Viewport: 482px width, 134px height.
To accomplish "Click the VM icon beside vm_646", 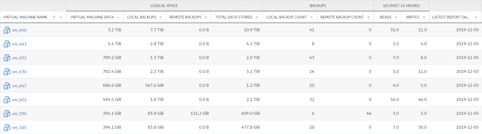I will pyautogui.click(x=7, y=30).
